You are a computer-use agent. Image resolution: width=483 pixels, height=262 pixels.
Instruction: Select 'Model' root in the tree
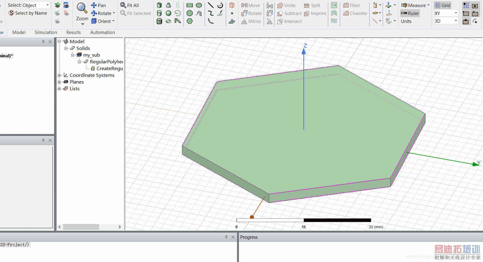click(x=77, y=42)
